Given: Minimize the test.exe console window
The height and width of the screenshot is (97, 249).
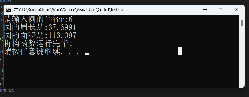Looking at the screenshot, I should [x=205, y=10].
